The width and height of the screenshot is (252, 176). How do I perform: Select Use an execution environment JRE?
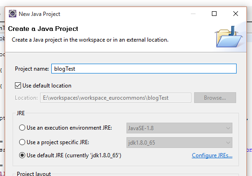(x=22, y=128)
